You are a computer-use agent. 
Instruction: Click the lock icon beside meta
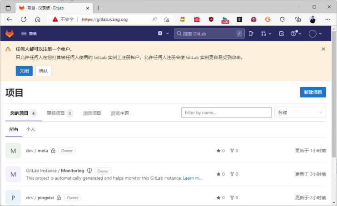(53, 151)
